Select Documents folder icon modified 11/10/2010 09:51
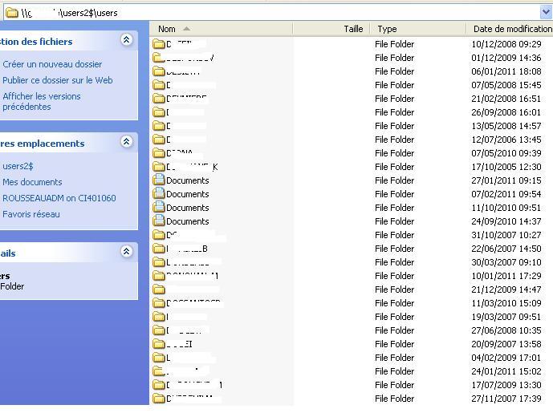 (159, 208)
